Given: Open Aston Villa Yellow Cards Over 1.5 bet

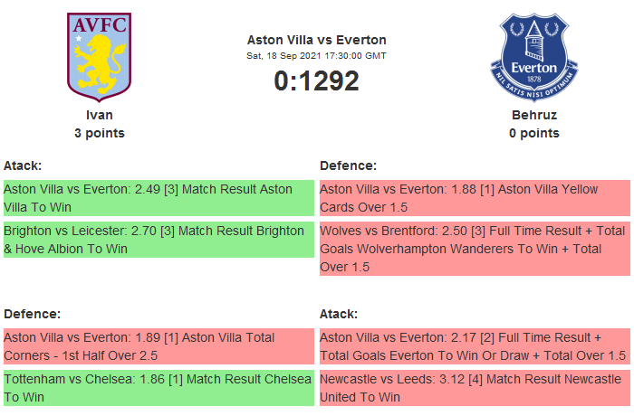Looking at the screenshot, I should (x=474, y=198).
